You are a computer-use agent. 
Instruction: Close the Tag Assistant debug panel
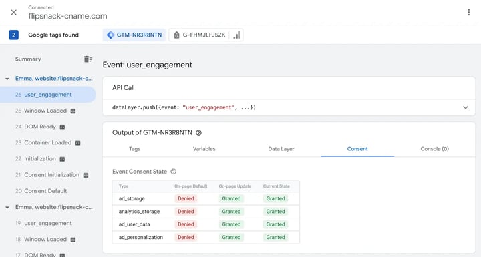pyautogui.click(x=13, y=12)
